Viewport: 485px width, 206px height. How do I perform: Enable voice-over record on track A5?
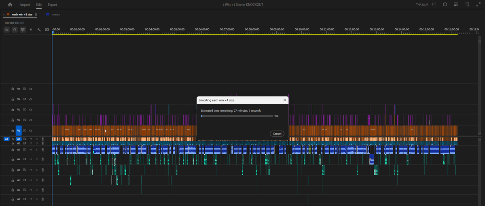point(43,170)
